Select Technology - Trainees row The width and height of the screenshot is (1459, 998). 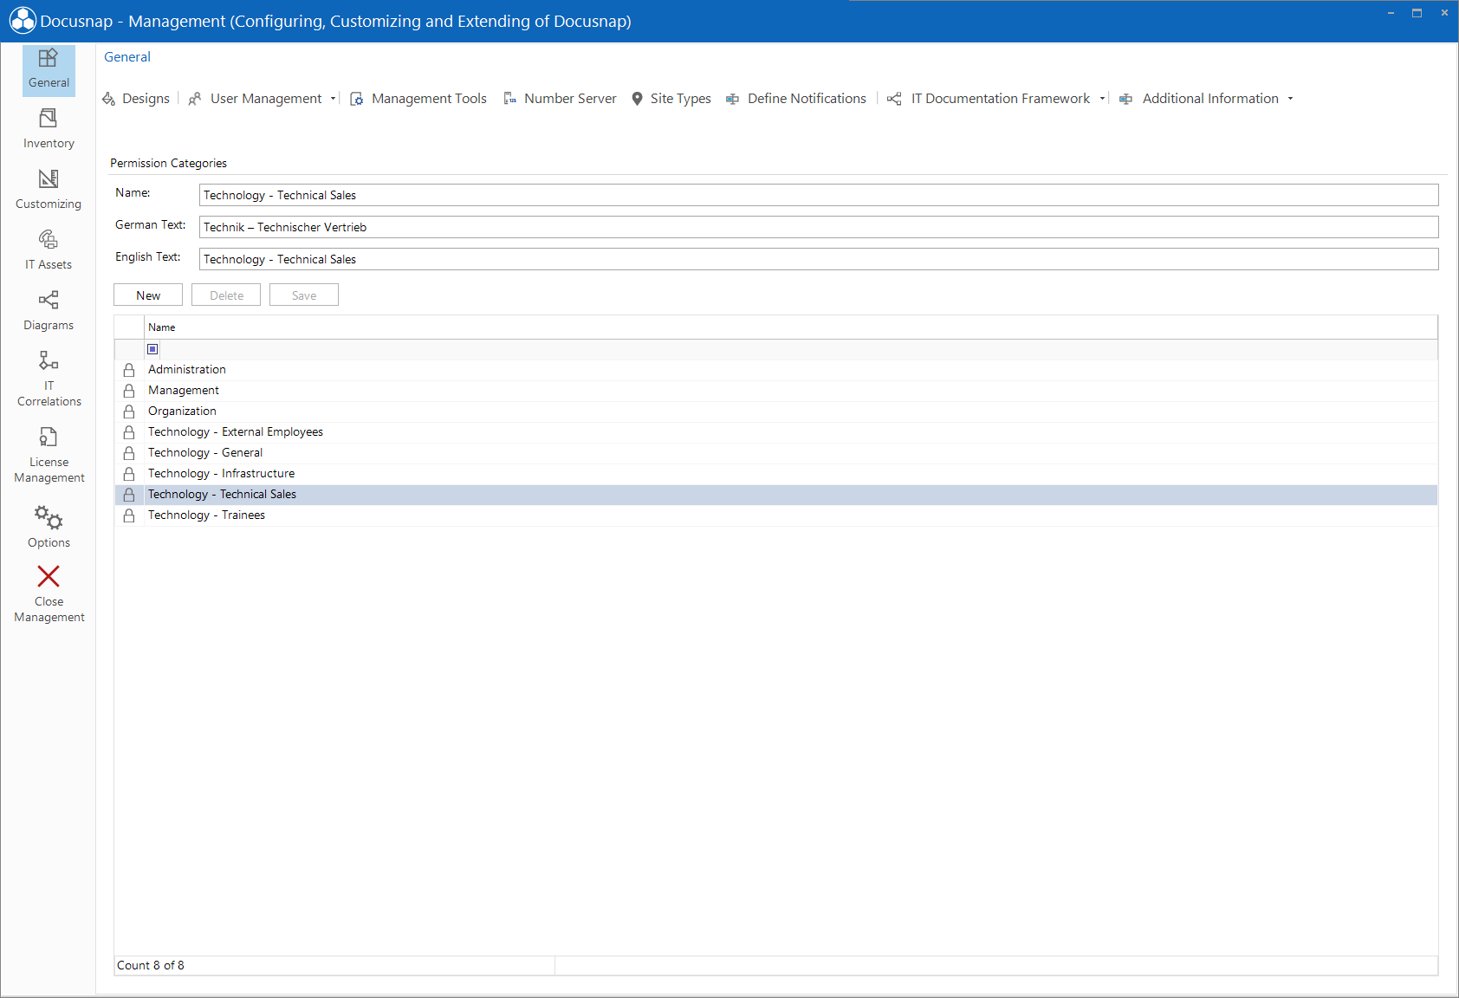pos(775,515)
